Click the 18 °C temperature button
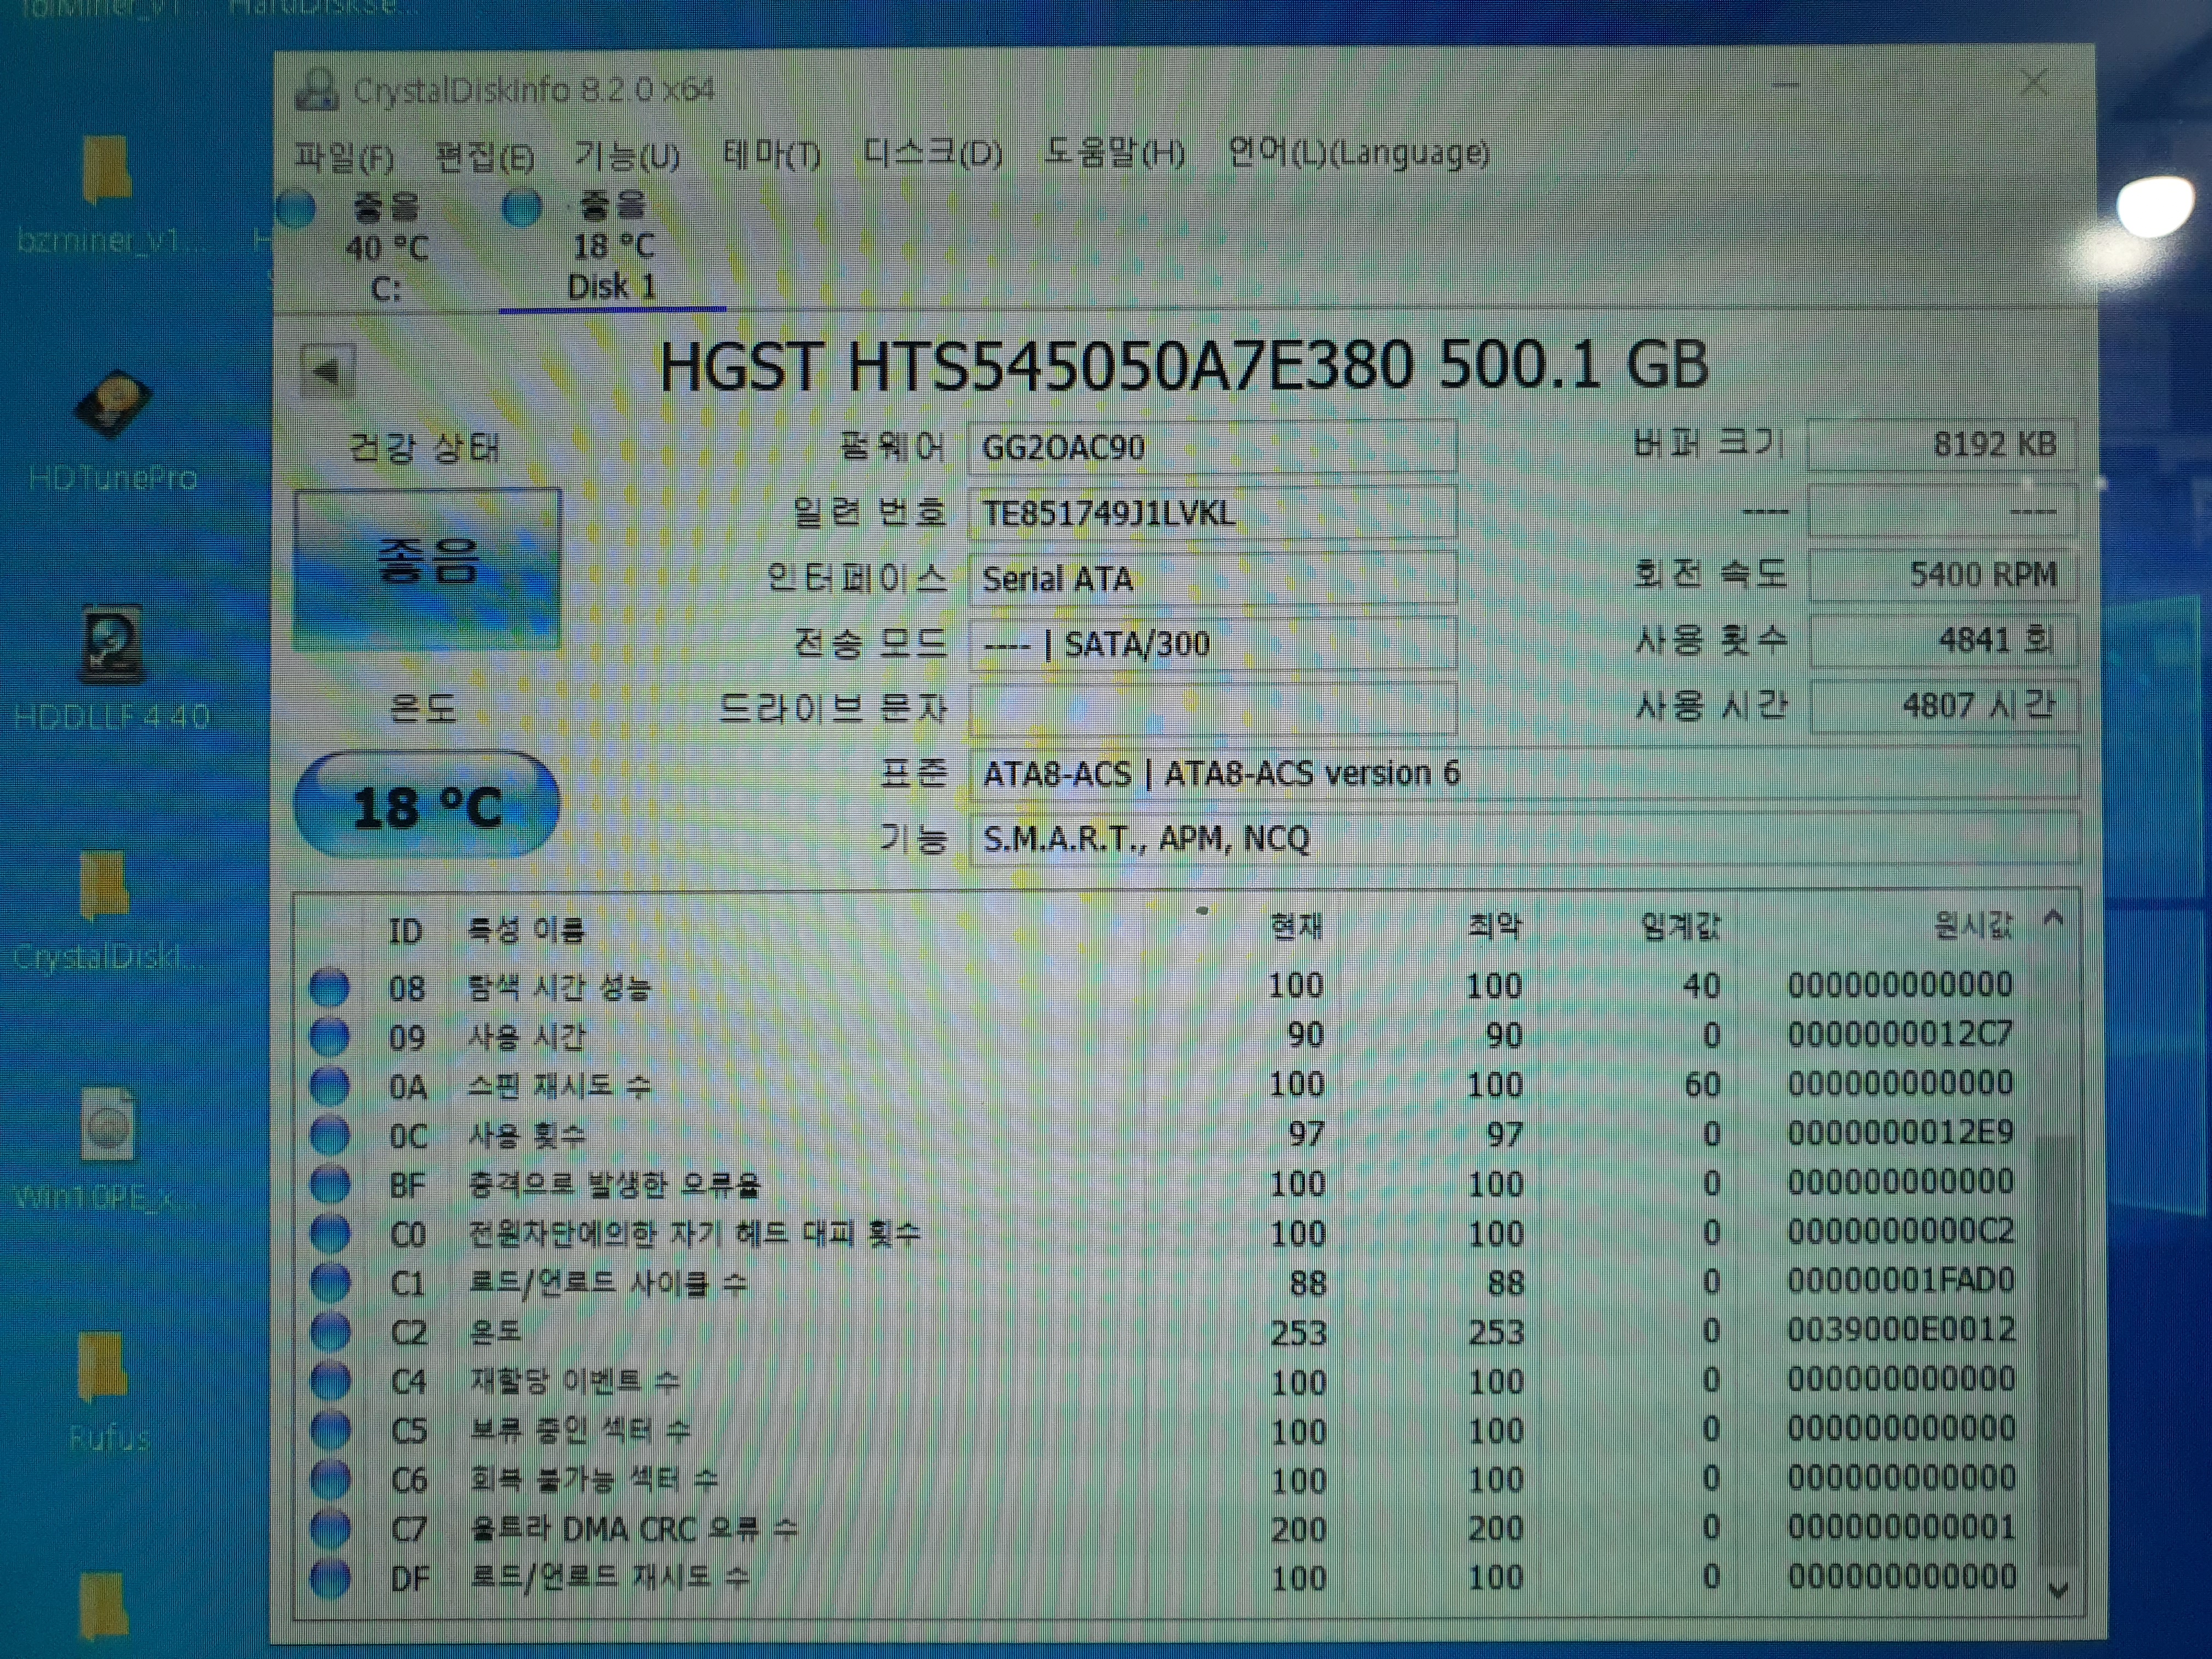2212x1659 pixels. pos(427,806)
